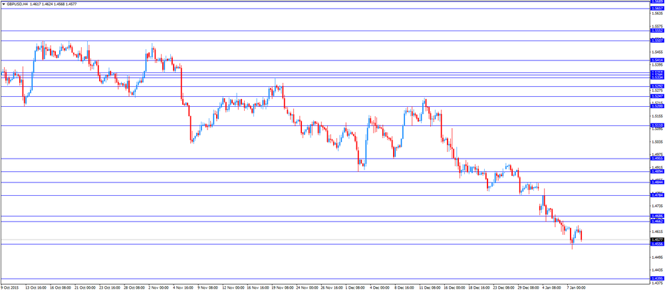Click the 1.5414 level price label
The width and height of the screenshot is (665, 292).
click(658, 60)
